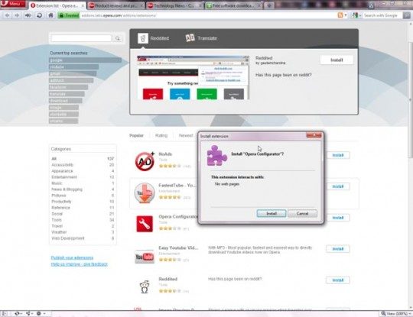Install the Opera Configurator extension

(x=338, y=218)
